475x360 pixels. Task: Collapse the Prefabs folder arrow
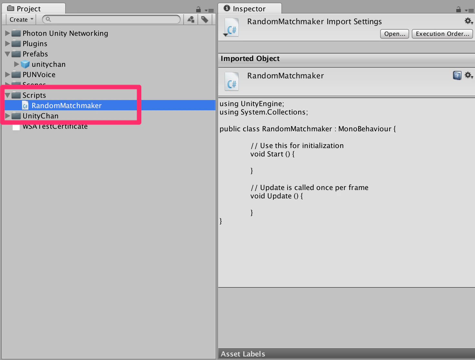(7, 54)
